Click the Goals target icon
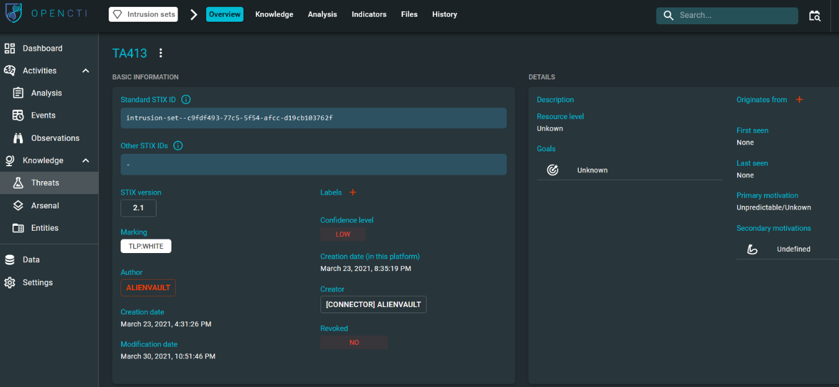Screen dimensions: 839x387 point(553,170)
